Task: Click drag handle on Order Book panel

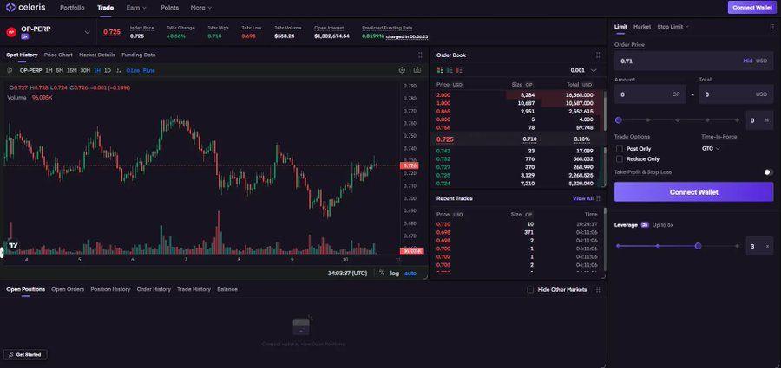Action: click(x=598, y=55)
